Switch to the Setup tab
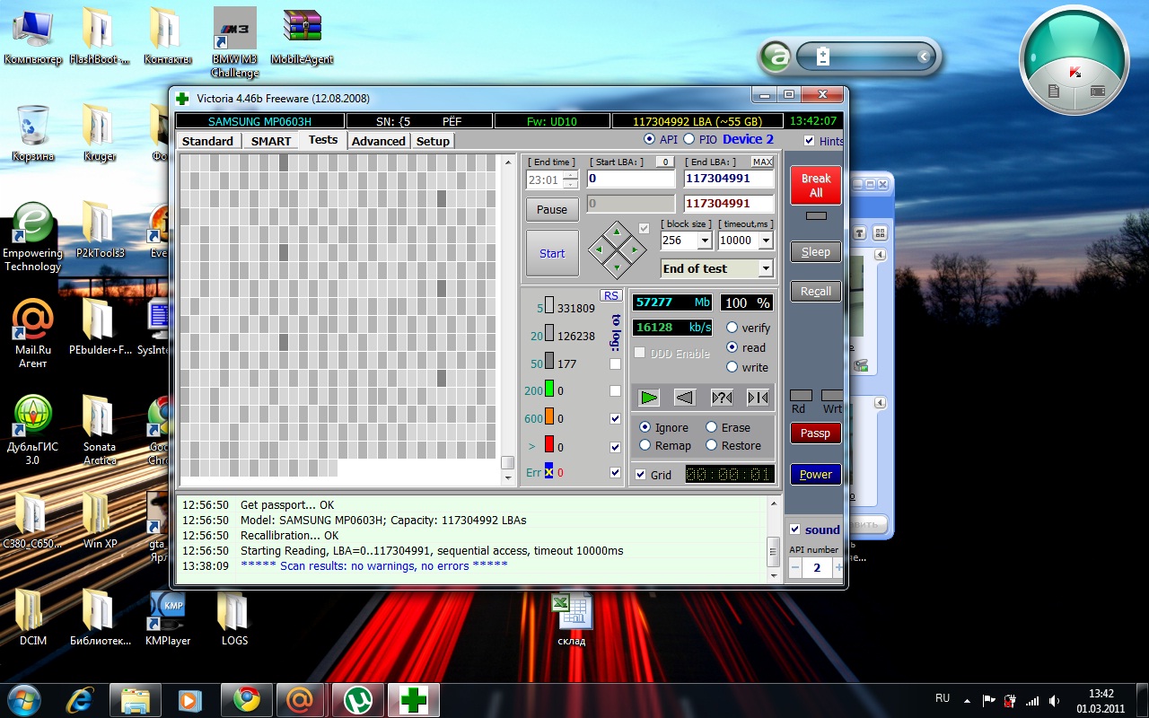 pyautogui.click(x=433, y=141)
